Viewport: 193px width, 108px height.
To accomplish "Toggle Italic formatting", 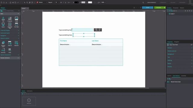I will (x=63, y=2).
